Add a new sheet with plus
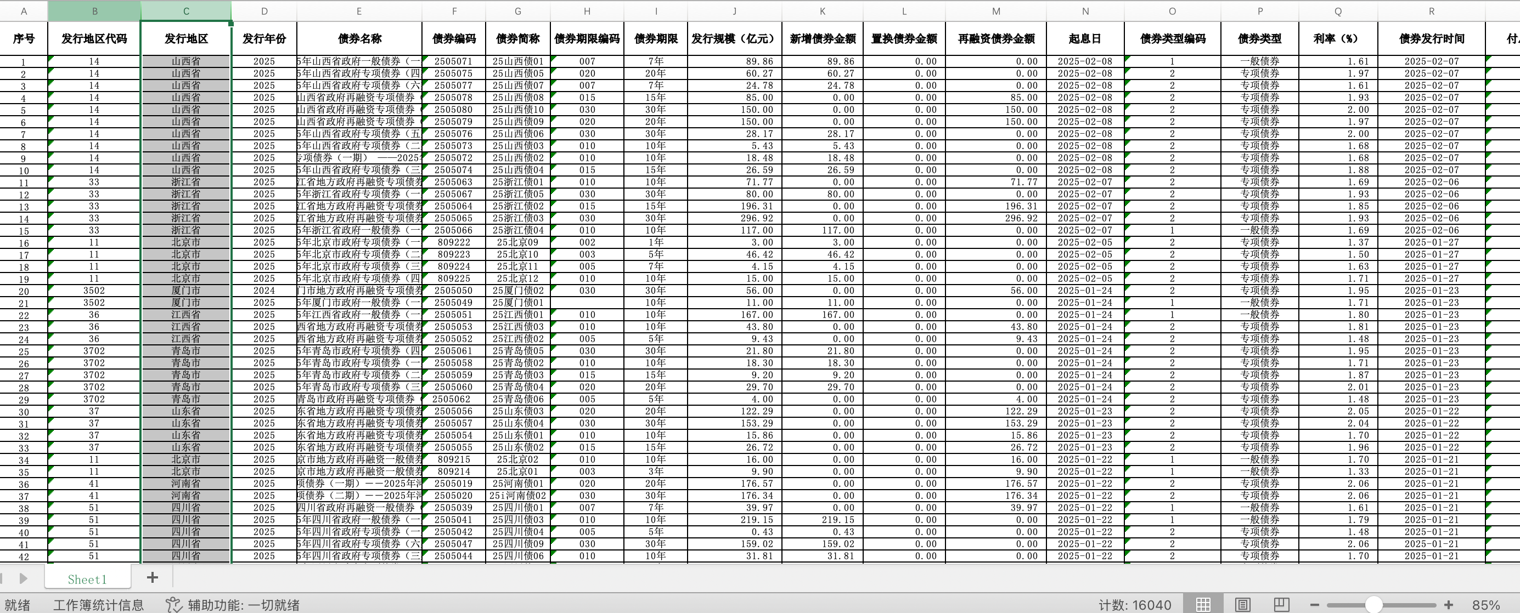Screen dimensions: 1520x613 pos(152,578)
